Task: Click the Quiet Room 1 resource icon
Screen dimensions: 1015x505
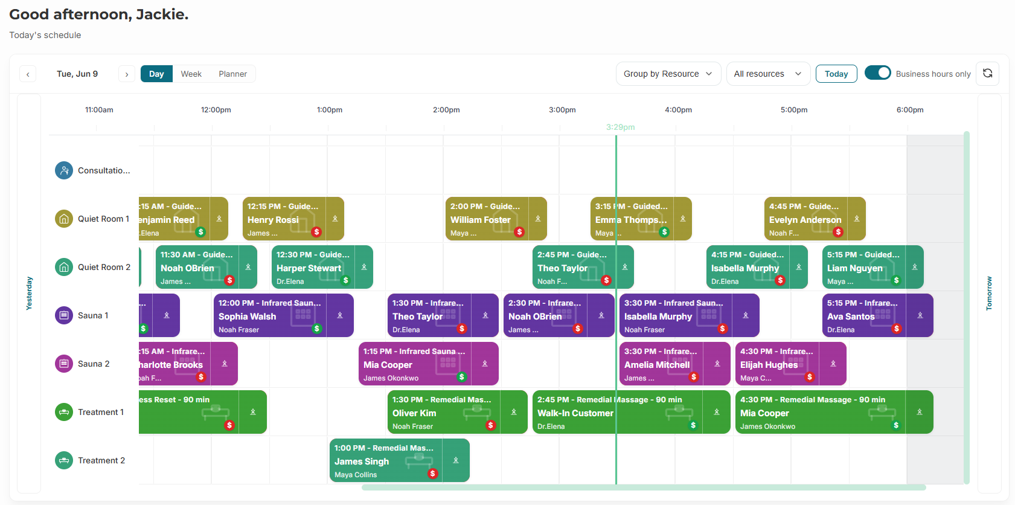Action: pos(64,219)
